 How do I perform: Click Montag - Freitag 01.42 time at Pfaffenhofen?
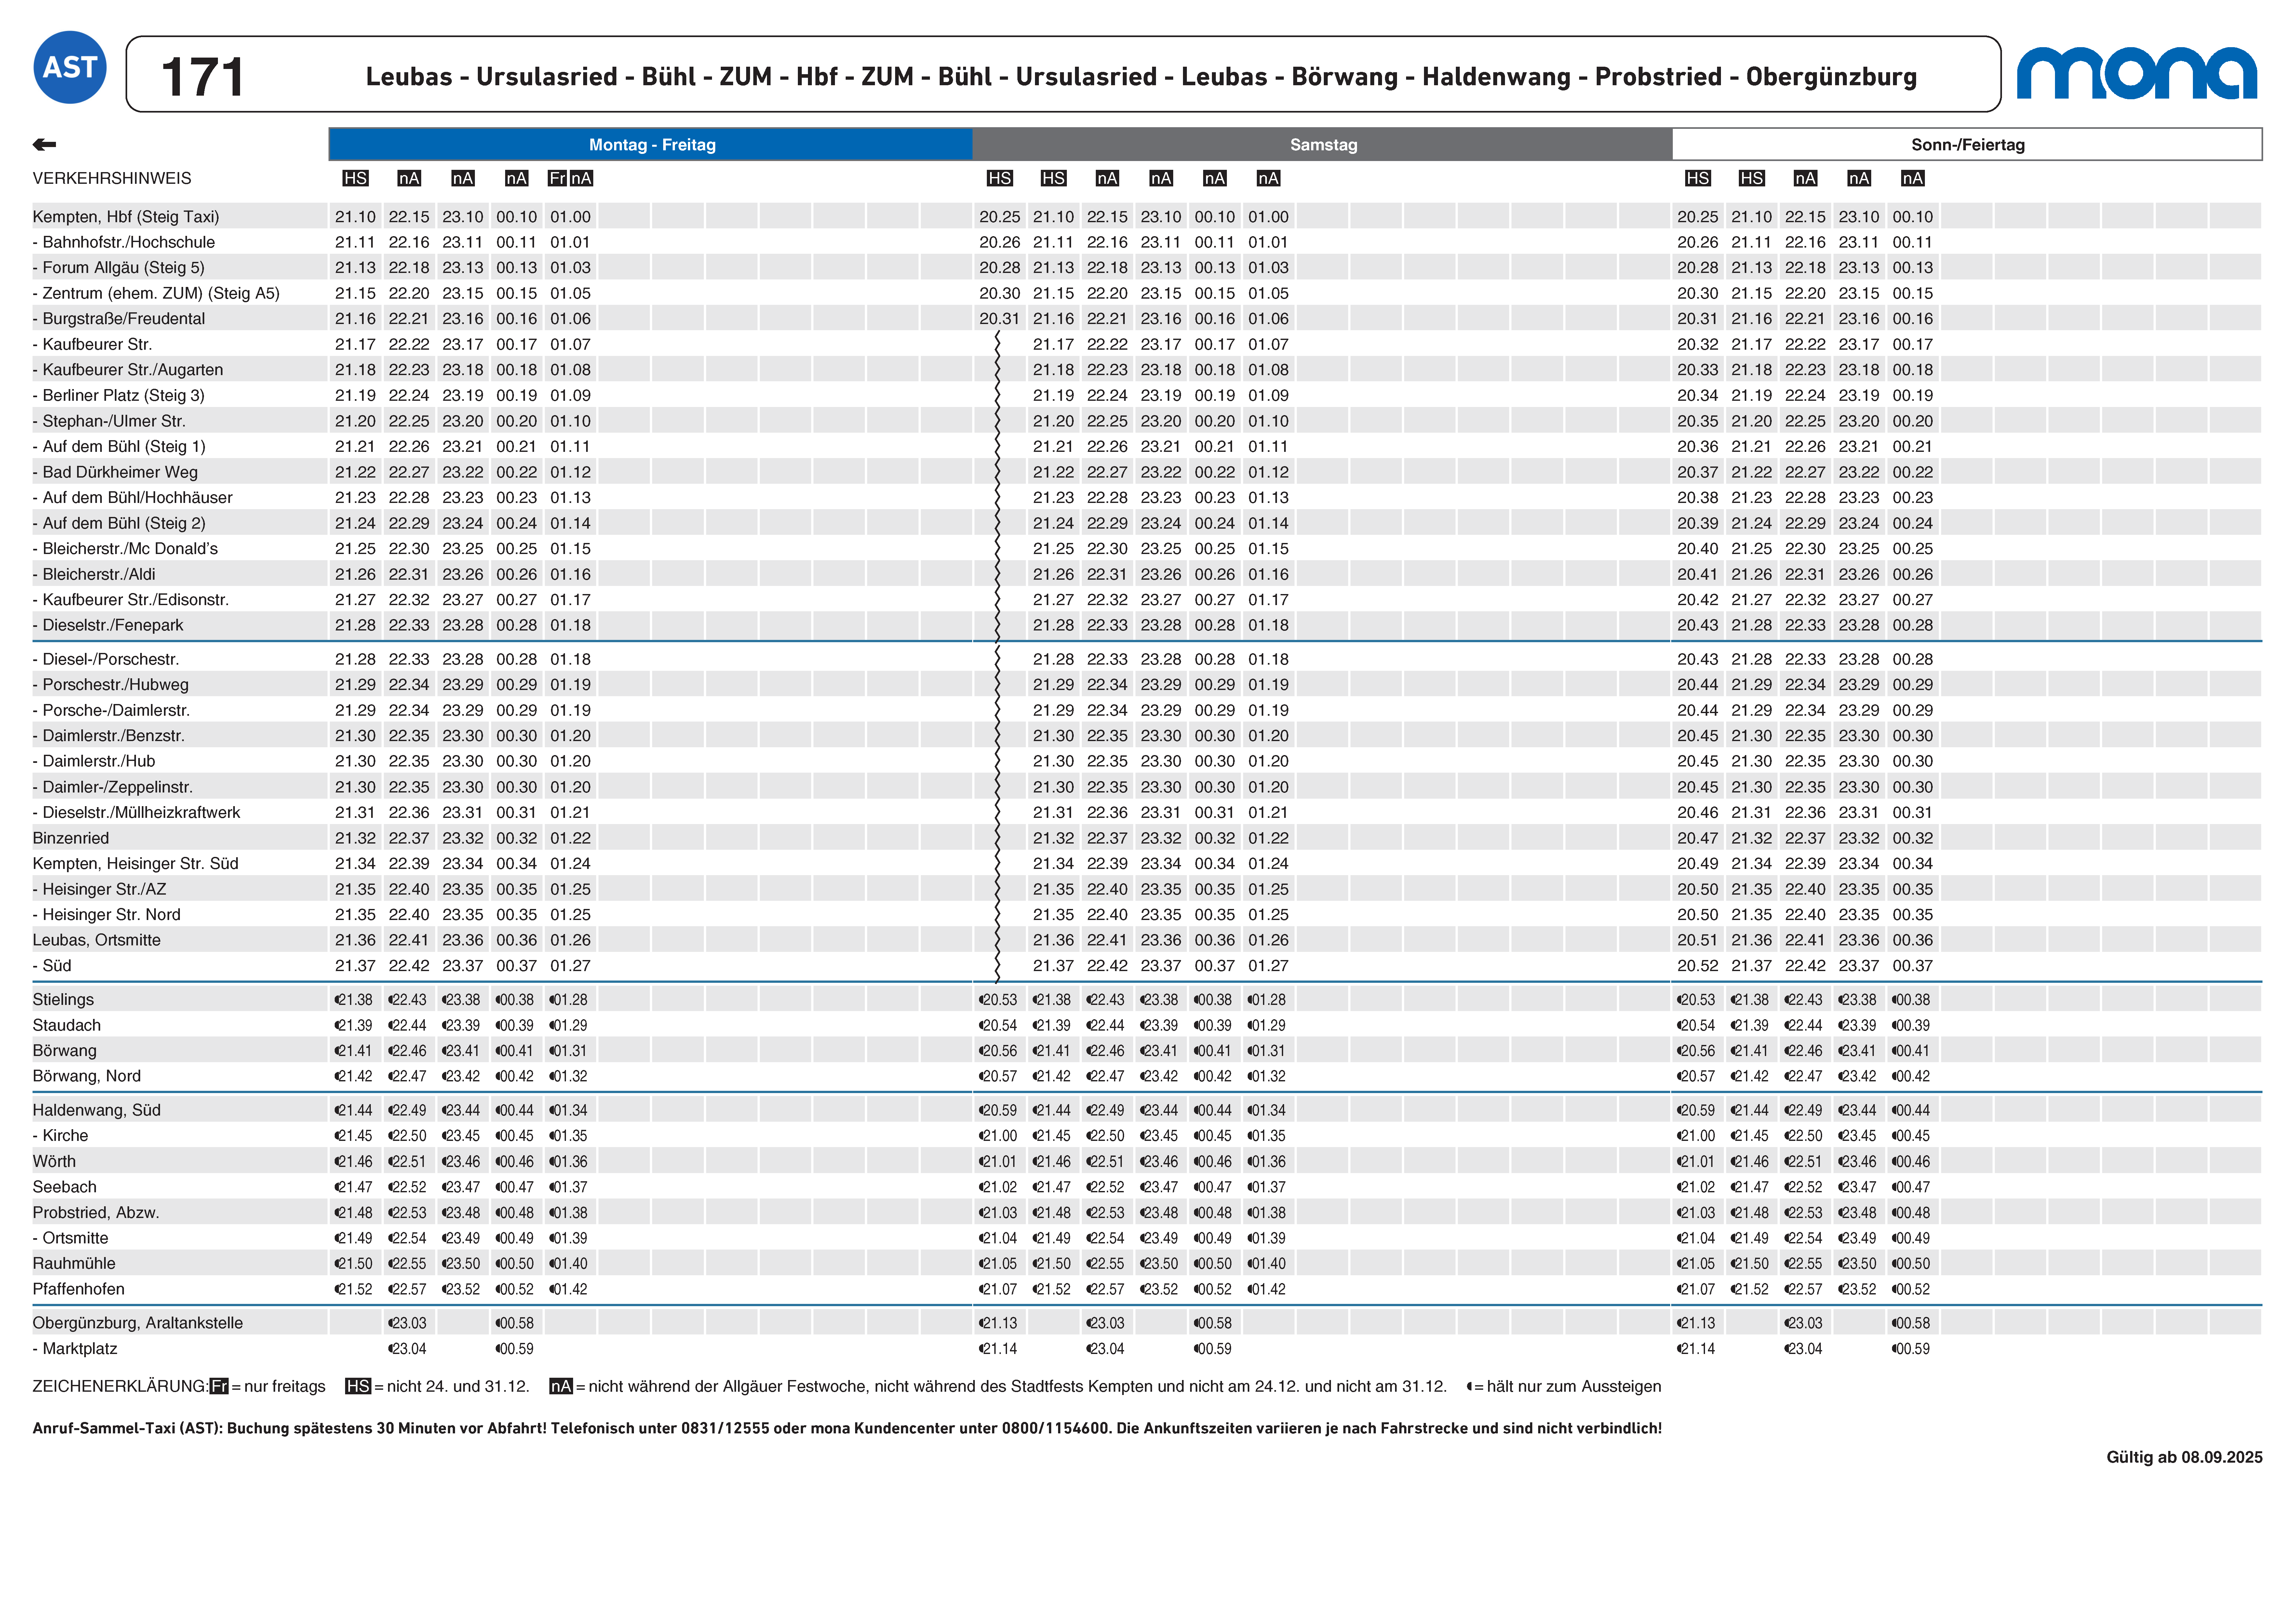click(x=568, y=1289)
